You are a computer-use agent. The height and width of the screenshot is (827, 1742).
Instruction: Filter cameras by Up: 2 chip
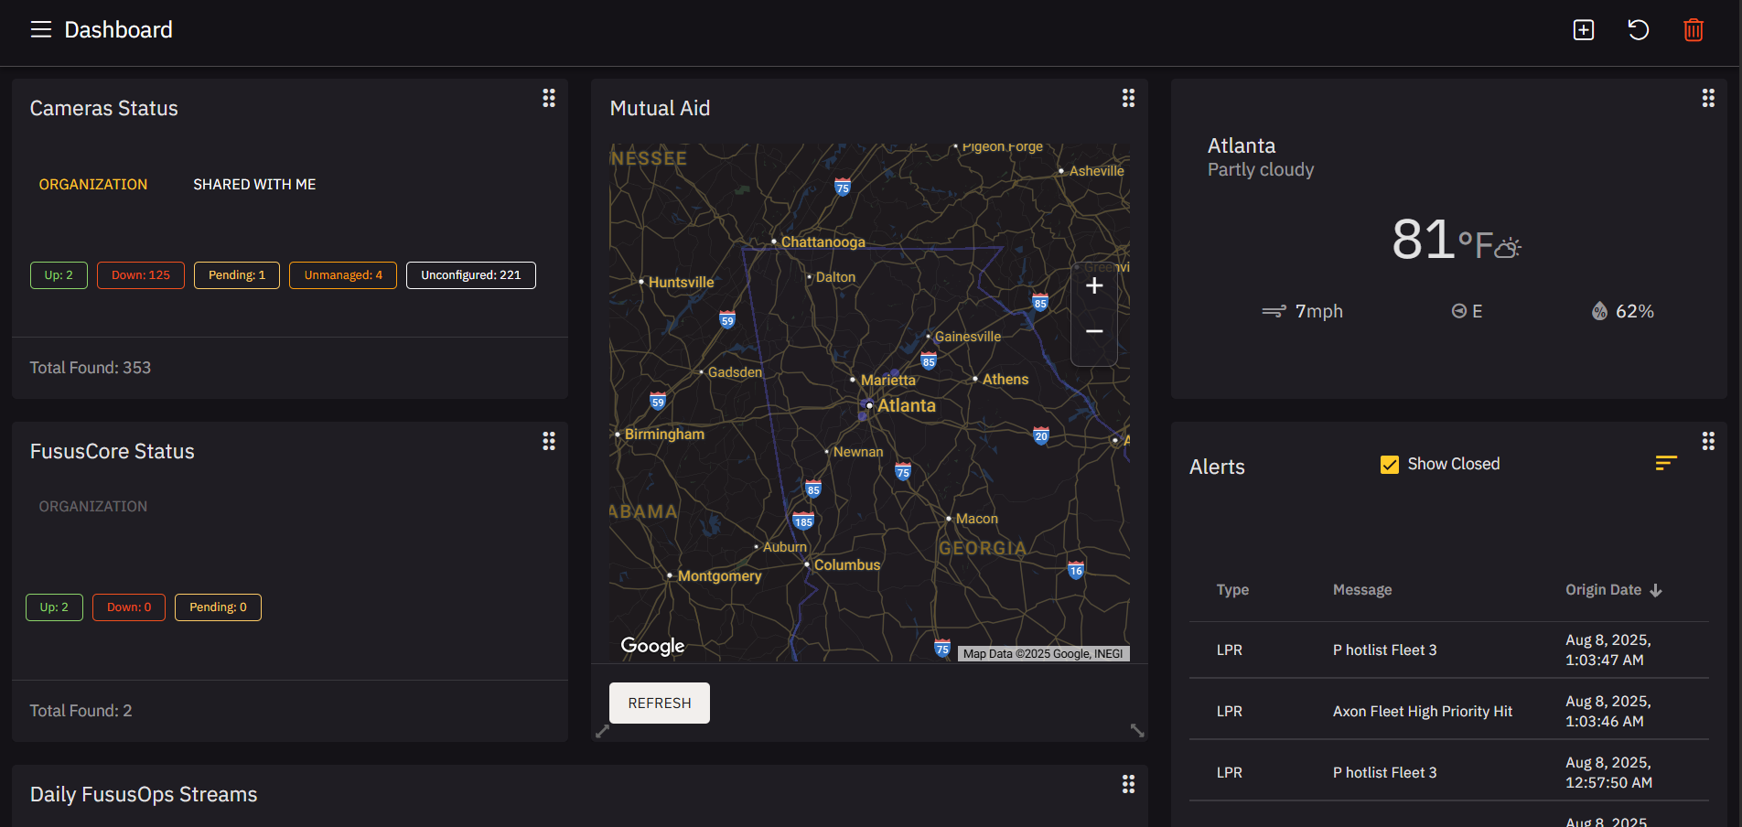(59, 275)
